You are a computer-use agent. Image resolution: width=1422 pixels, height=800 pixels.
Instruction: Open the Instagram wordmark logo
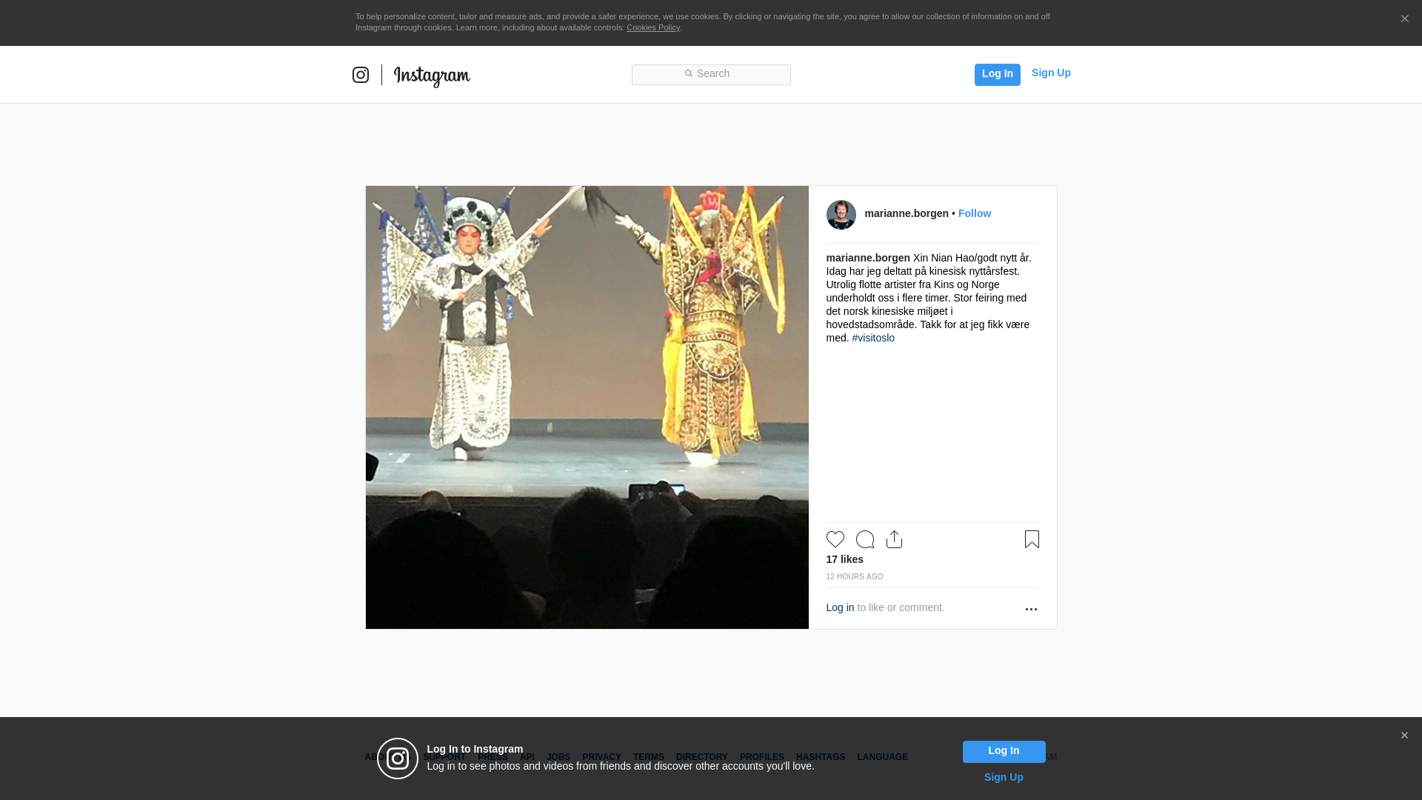click(432, 76)
